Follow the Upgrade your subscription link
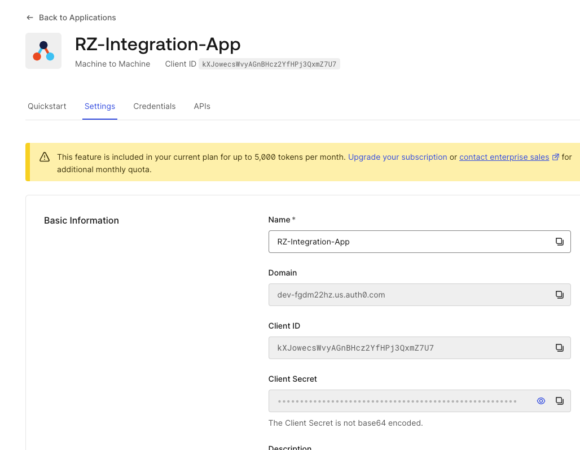Viewport: 580px width, 450px height. point(397,157)
